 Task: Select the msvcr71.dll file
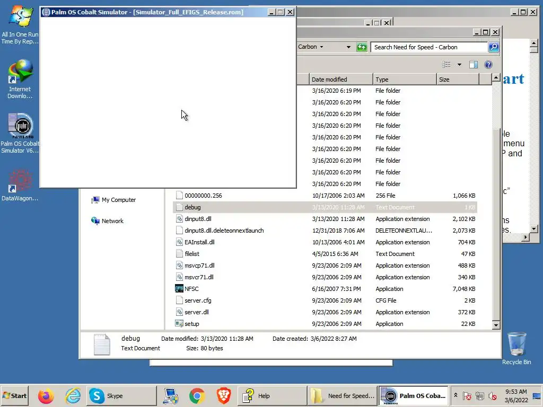[326, 277]
